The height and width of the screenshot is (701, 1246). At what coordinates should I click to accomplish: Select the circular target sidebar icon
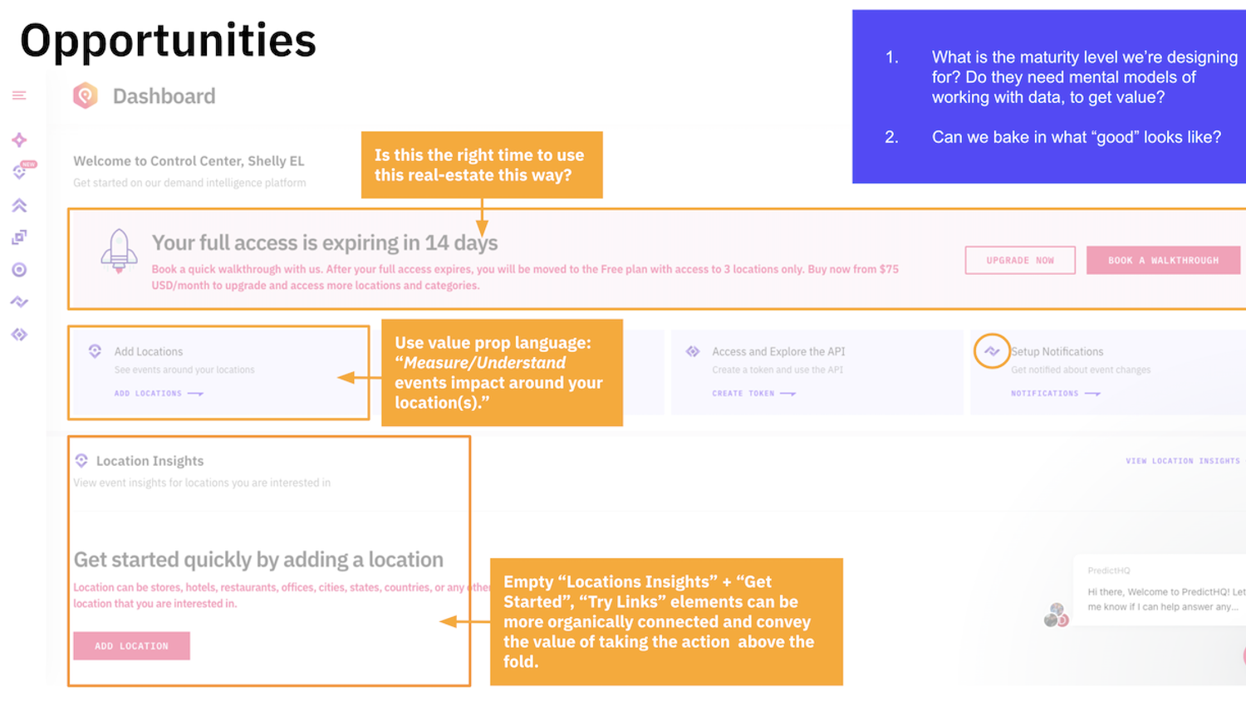pos(19,270)
